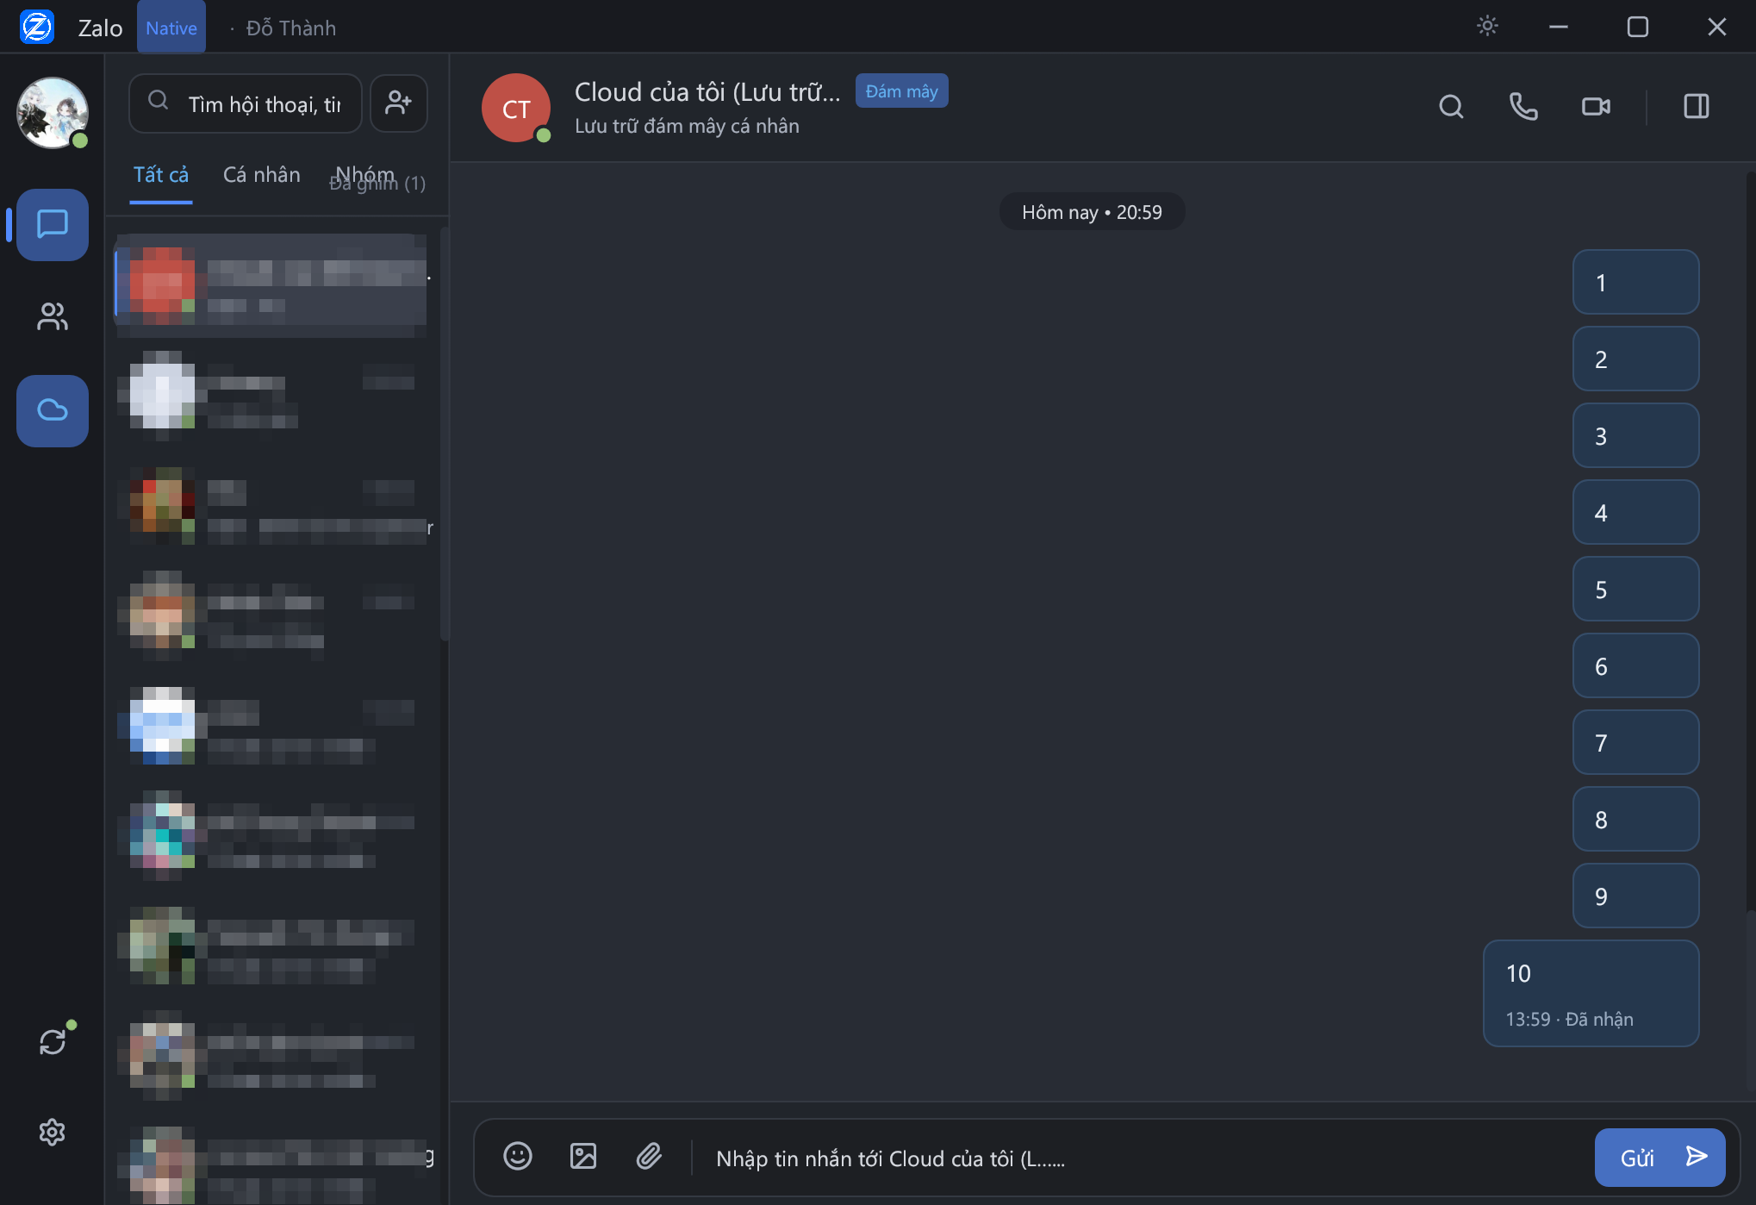Click the conversation list scrollbar
Image resolution: width=1756 pixels, height=1205 pixels.
click(445, 434)
